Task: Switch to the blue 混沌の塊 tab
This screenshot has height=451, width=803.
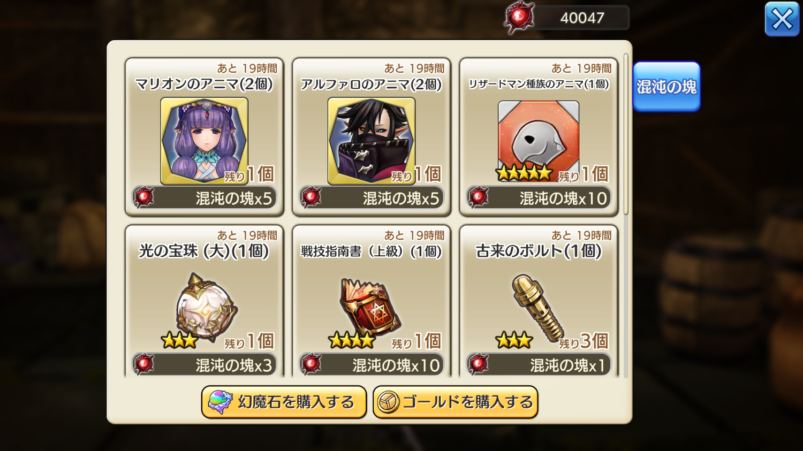Action: click(666, 87)
